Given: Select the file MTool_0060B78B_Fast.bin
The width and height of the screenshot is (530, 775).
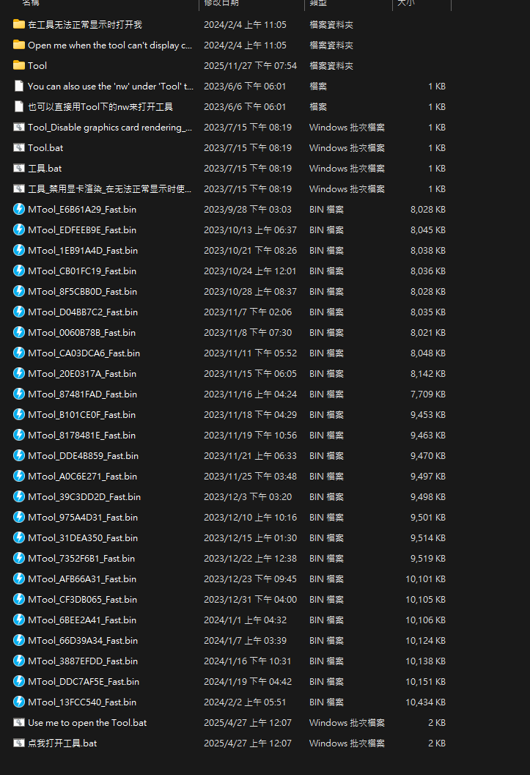Looking at the screenshot, I should 81,332.
